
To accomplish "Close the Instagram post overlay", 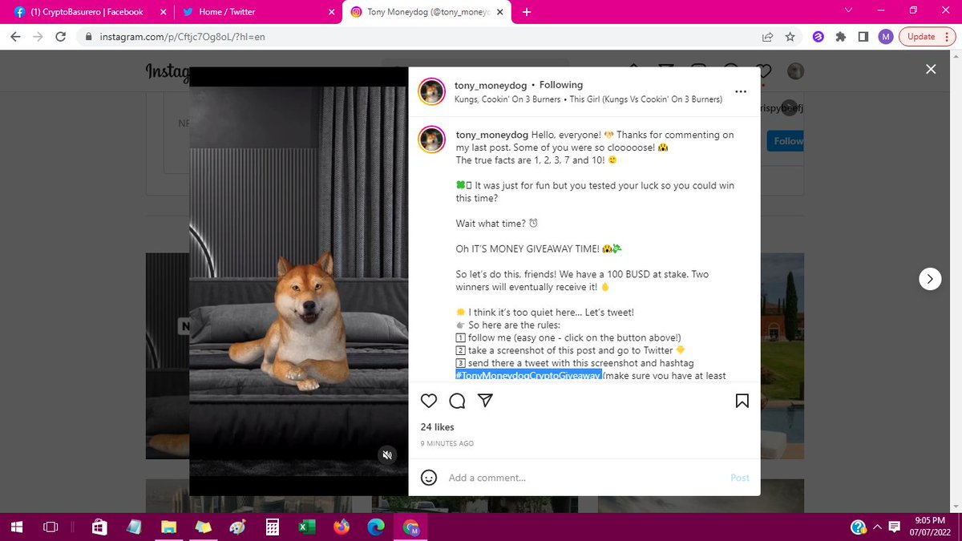I will tap(931, 70).
